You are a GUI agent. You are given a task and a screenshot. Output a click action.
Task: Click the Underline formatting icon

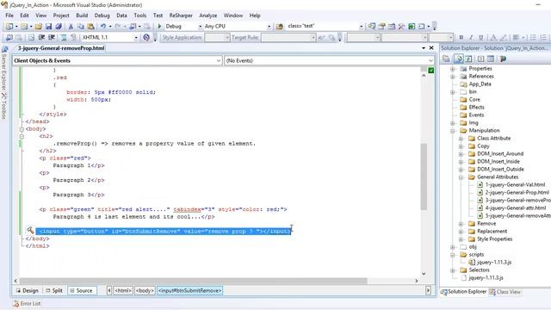point(481,37)
